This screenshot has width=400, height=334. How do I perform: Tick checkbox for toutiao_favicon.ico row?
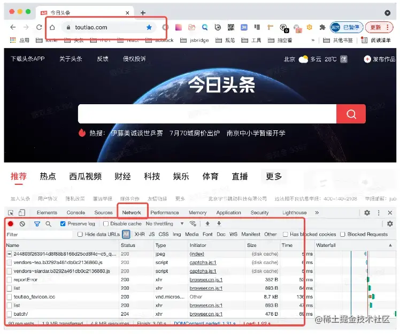pos(10,297)
